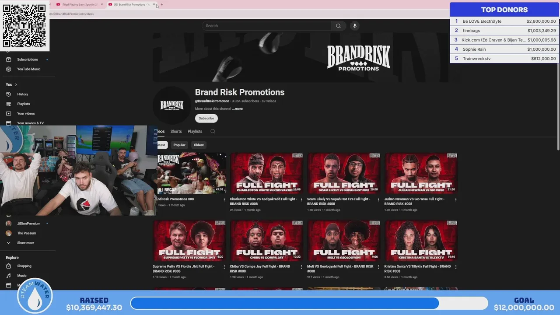560x315 pixels.
Task: Sort videos by Oldest
Action: click(199, 145)
